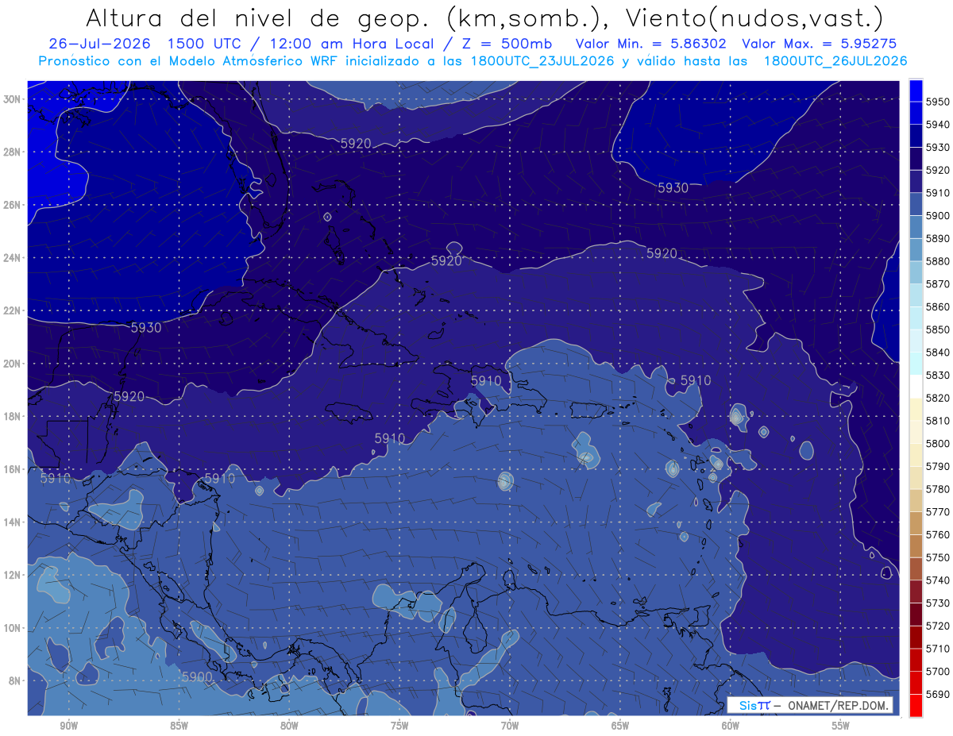Select the valid-until time '1800UTC_26JUL2026'
This screenshot has width=953, height=736.
835,61
